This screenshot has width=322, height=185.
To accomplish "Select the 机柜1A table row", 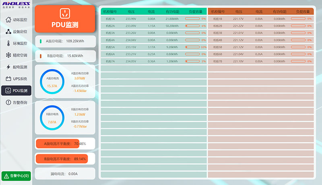I will point(153,19).
